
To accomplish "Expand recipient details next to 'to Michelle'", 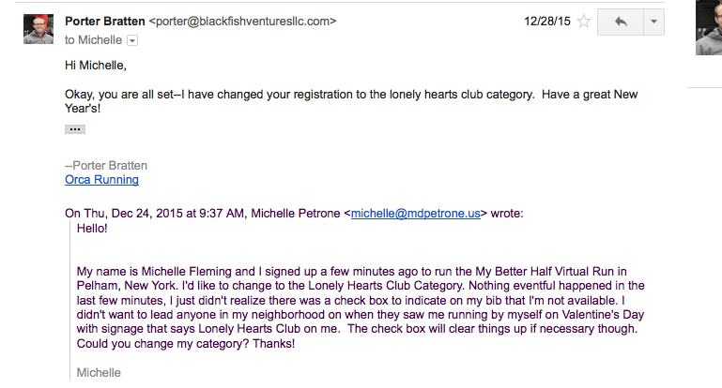I will tap(132, 40).
